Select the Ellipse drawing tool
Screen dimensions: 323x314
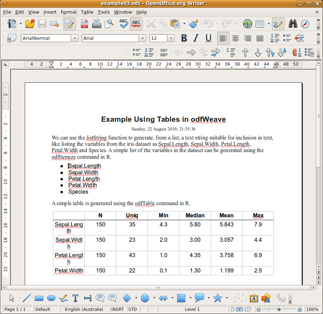click(51, 298)
